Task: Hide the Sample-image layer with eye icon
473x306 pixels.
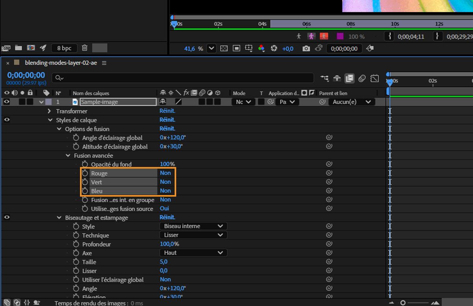Action: 6,102
